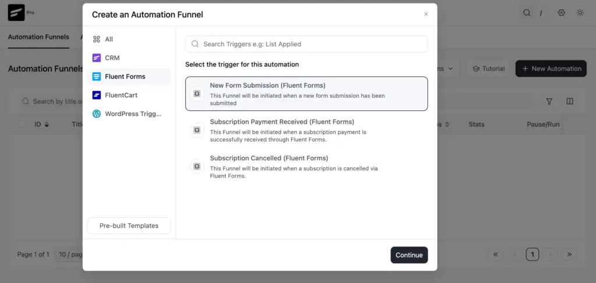This screenshot has width=596, height=283.
Task: Click the magnifier icon in Search Triggers
Action: tap(195, 44)
